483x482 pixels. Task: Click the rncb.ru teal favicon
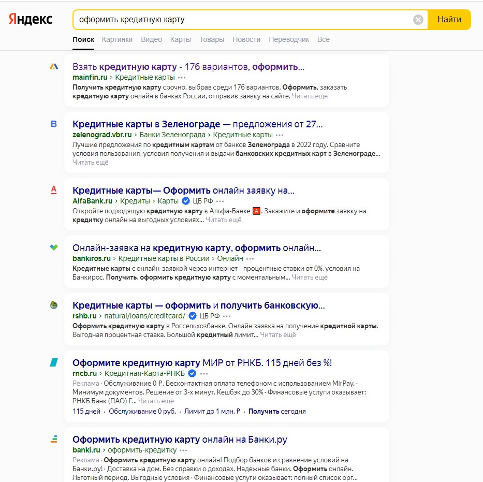tap(54, 362)
